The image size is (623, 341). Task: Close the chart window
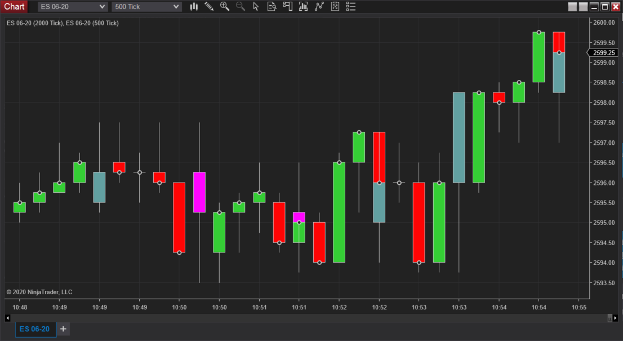(x=616, y=7)
